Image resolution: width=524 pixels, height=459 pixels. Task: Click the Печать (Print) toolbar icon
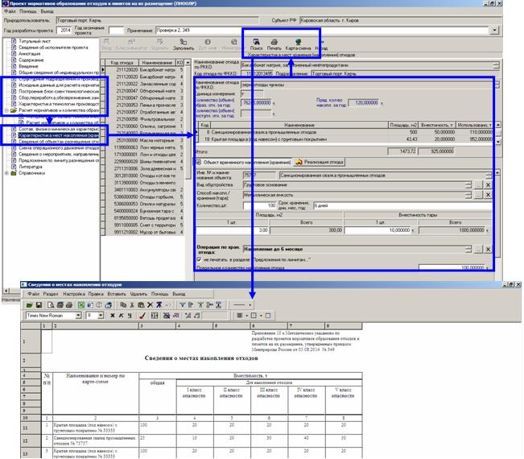click(275, 43)
